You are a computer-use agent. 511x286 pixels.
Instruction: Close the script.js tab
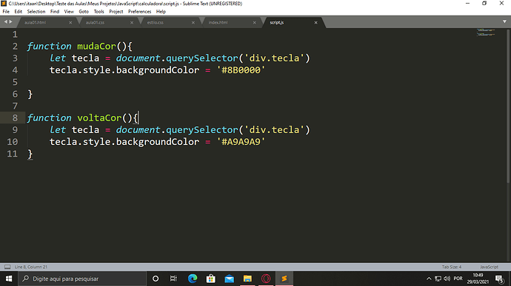pos(315,22)
